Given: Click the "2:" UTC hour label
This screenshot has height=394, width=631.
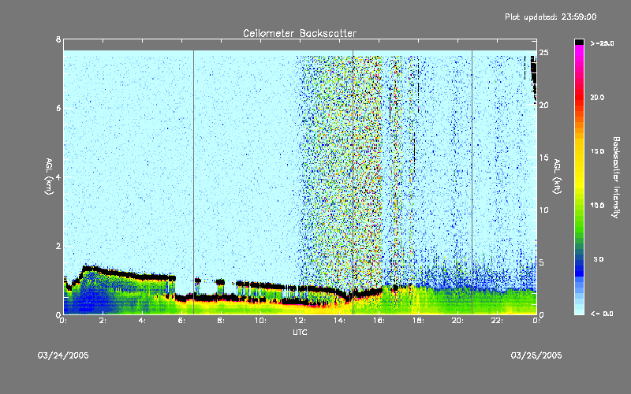Looking at the screenshot, I should coord(103,321).
